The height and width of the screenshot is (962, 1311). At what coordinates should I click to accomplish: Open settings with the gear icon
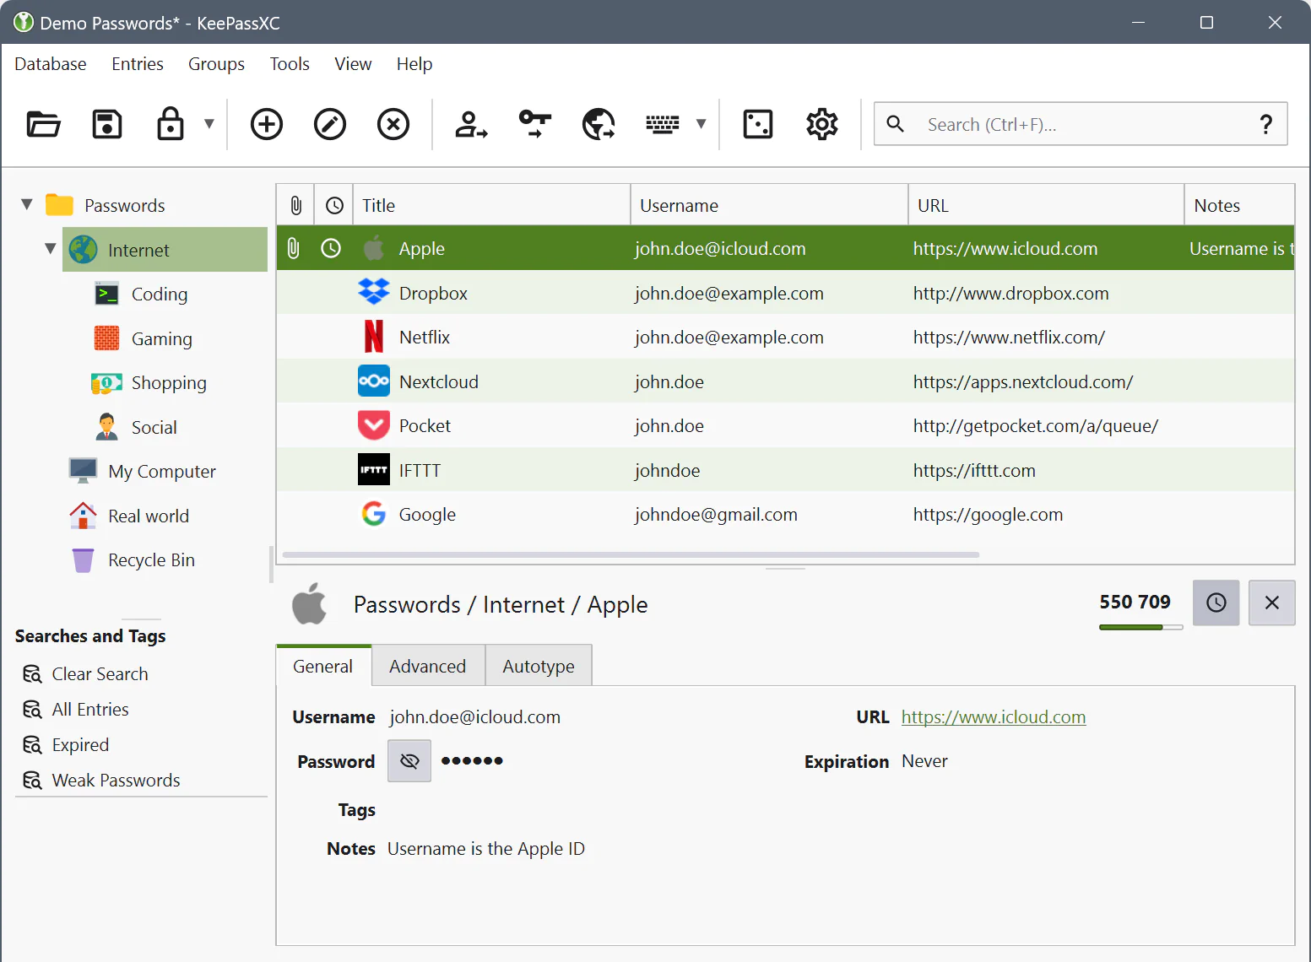click(821, 124)
